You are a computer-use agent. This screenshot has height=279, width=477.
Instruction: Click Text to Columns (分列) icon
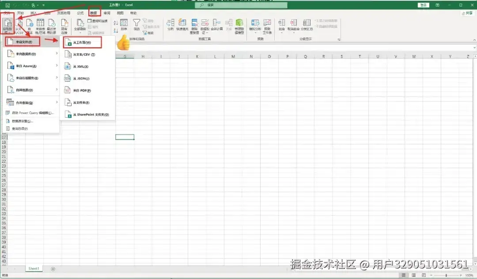[170, 25]
